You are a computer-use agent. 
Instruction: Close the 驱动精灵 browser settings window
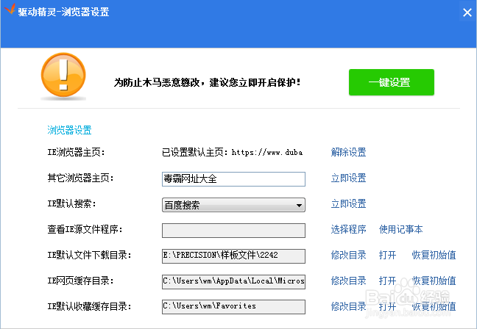pos(467,12)
